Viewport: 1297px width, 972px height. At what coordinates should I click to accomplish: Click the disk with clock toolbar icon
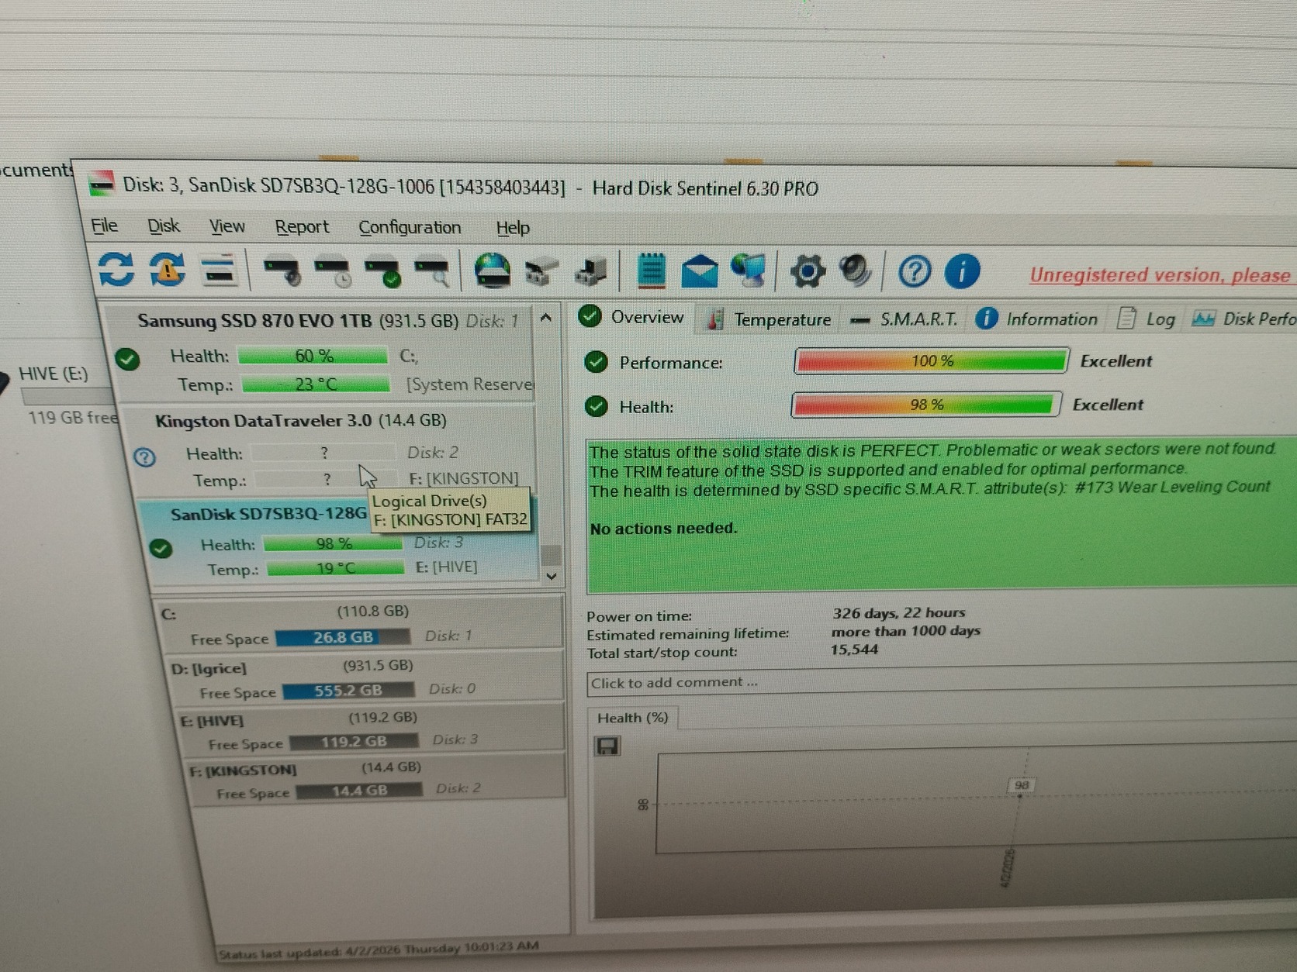[x=333, y=272]
